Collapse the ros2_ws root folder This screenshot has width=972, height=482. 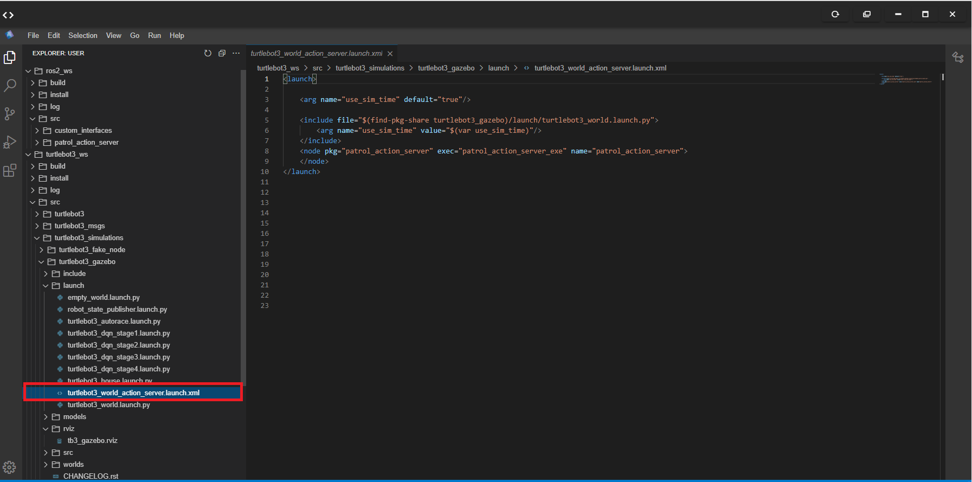(x=28, y=71)
